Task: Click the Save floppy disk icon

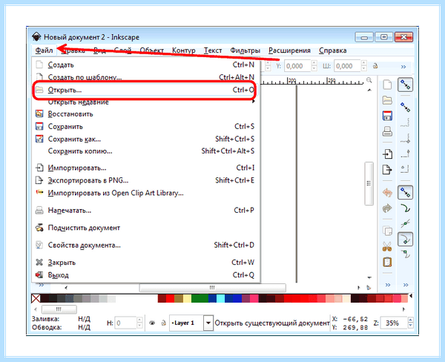Action: coord(387,116)
